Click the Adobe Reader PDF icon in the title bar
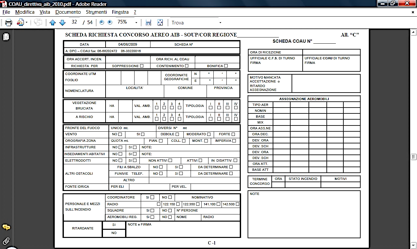Screen dimensions: 417x249 coord(4,4)
